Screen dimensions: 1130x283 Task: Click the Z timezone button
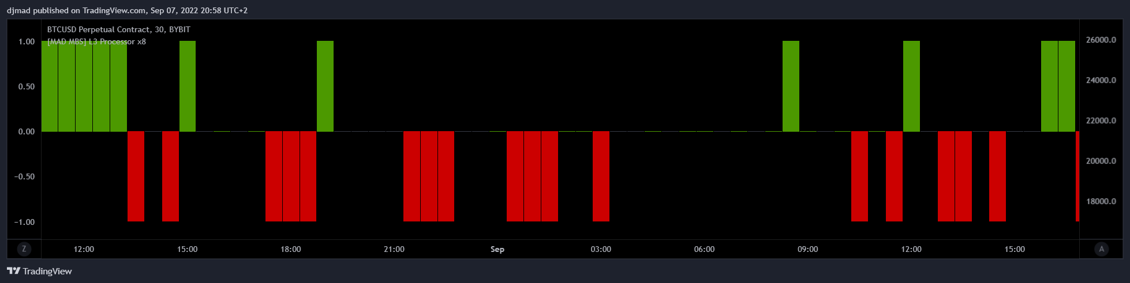(24, 249)
